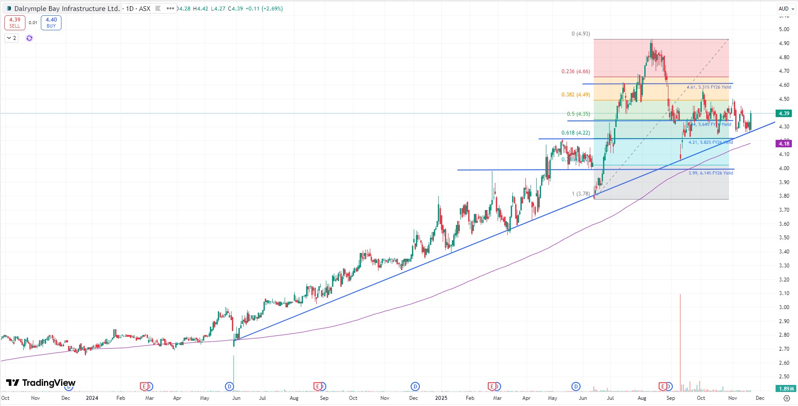Click the green 4.39 current price label
The image size is (798, 406).
[x=784, y=114]
